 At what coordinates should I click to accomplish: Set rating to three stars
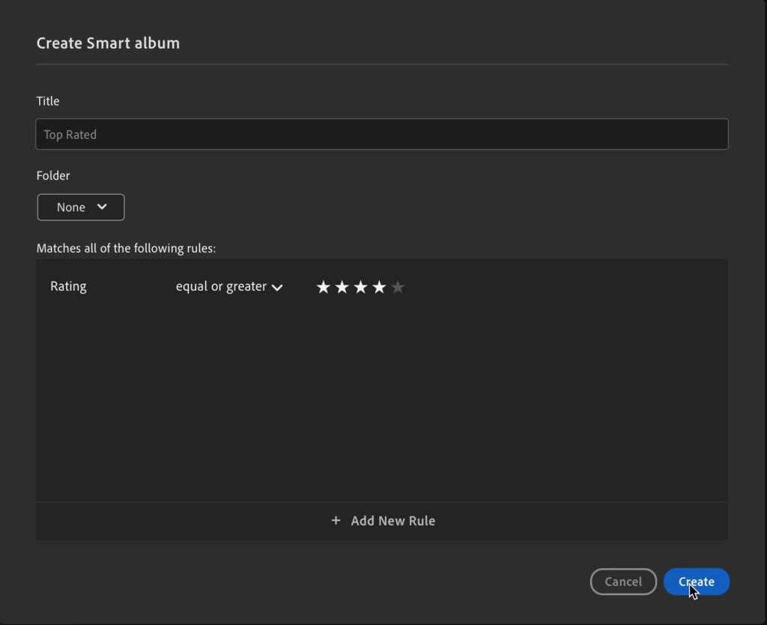(x=361, y=287)
